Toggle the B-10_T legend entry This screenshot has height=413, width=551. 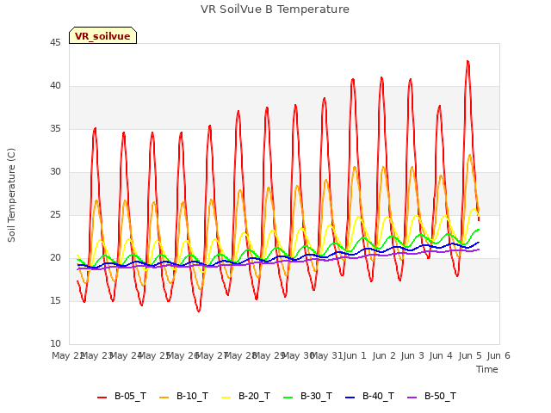[183, 396]
